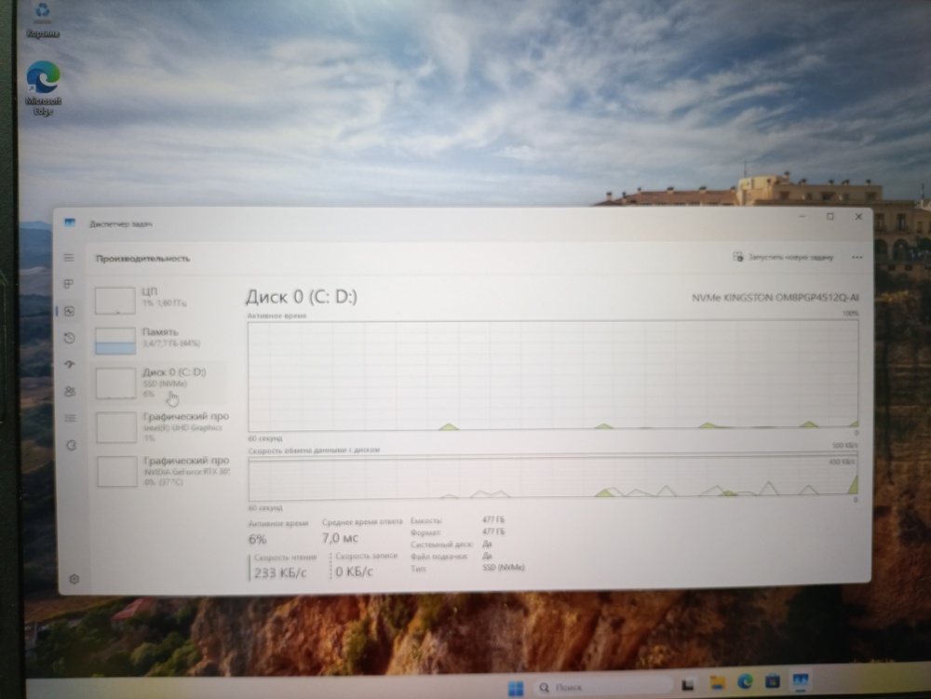Open the three-dot more options menu

pyautogui.click(x=857, y=257)
